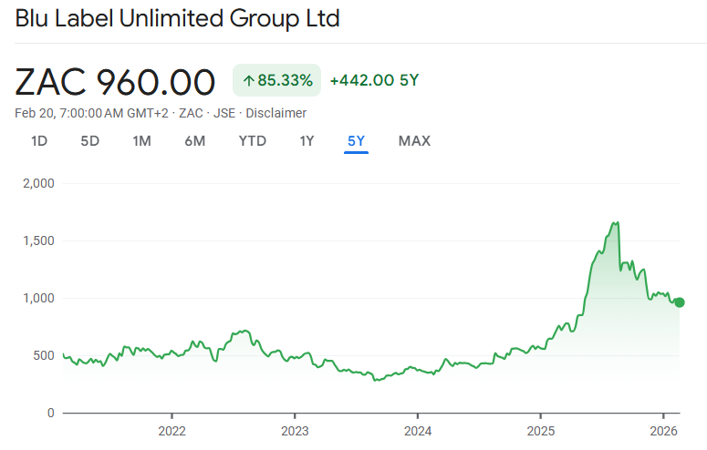This screenshot has width=707, height=450.
Task: Show the MAX price history
Action: [414, 141]
